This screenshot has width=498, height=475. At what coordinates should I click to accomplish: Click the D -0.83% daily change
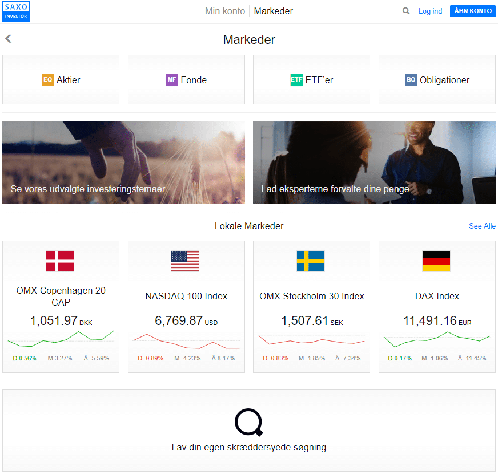coord(275,358)
